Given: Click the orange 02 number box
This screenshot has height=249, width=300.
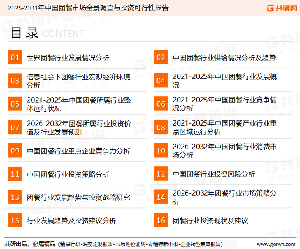Looking at the screenshot, I should 161,57.
